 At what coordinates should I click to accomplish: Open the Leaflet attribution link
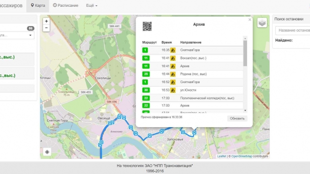(221, 156)
